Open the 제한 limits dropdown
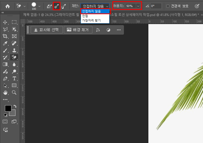The width and height of the screenshot is (203, 143). click(95, 6)
